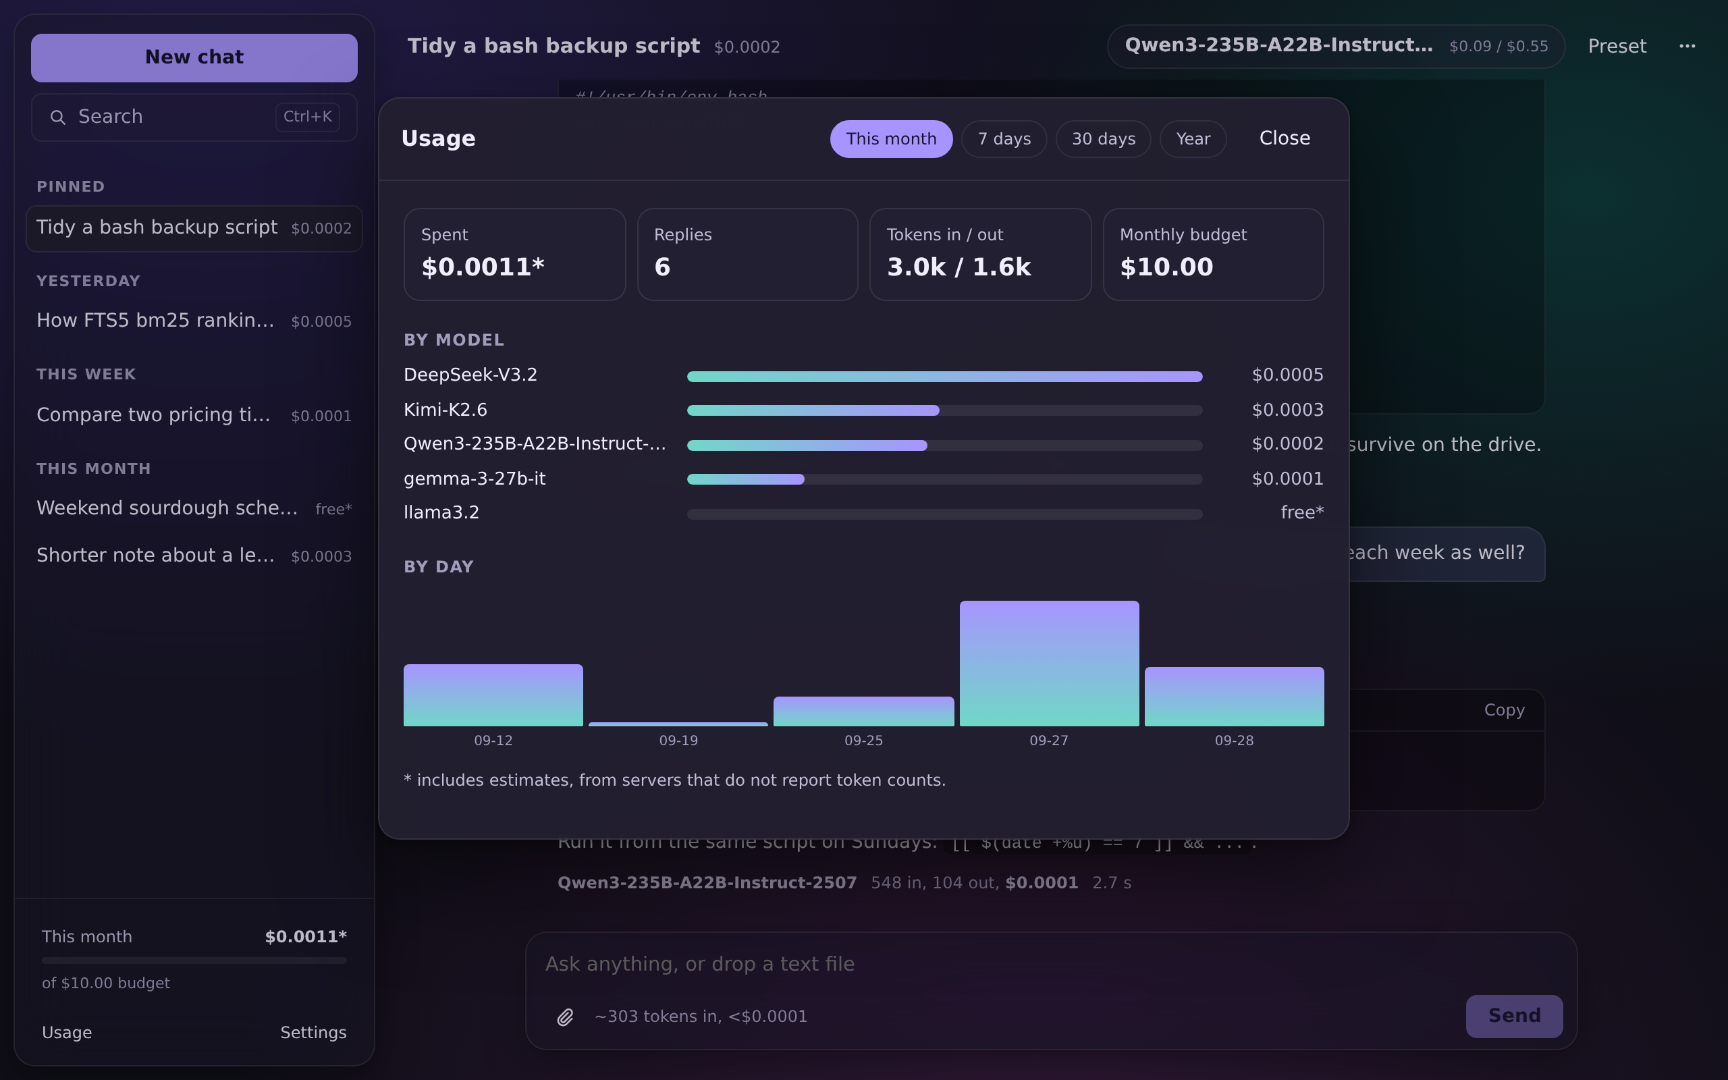Click the chat title in the header
Image resolution: width=1728 pixels, height=1080 pixels.
(x=553, y=46)
